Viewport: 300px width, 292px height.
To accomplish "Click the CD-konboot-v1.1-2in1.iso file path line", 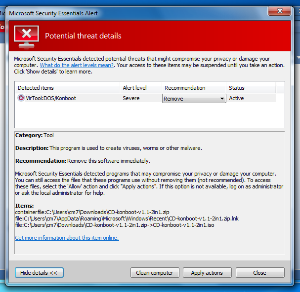I will pos(115,225).
